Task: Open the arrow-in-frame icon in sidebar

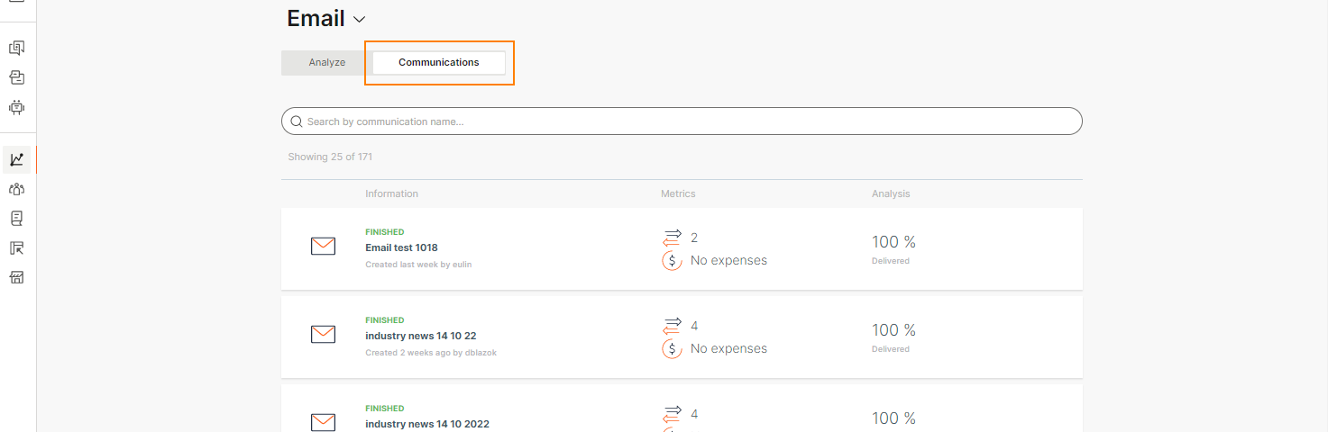Action: point(16,247)
